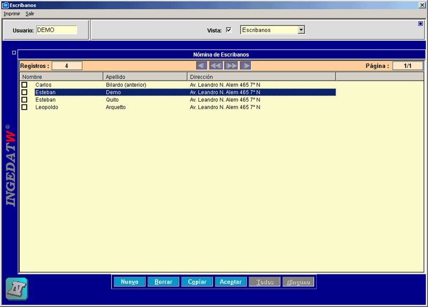Select the name Carlos in the list
This screenshot has width=428, height=307.
(x=43, y=85)
